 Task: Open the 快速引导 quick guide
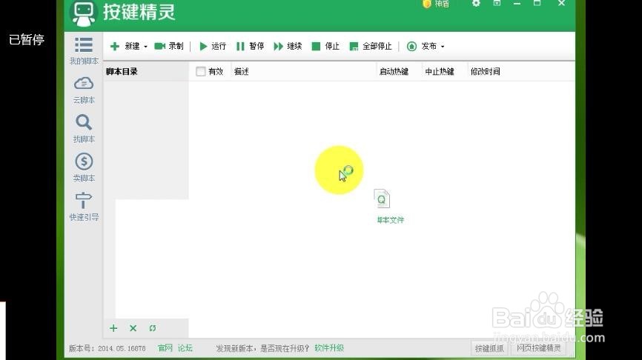tap(84, 207)
